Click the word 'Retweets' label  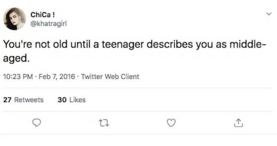tap(29, 100)
